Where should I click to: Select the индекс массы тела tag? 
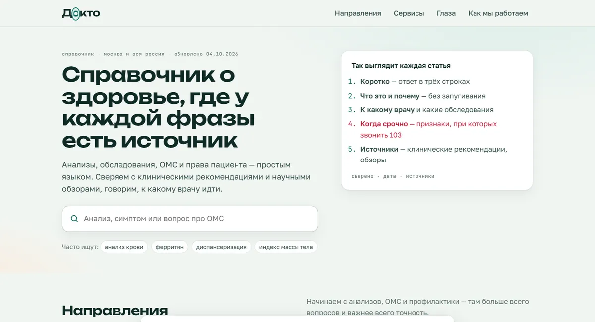286,247
